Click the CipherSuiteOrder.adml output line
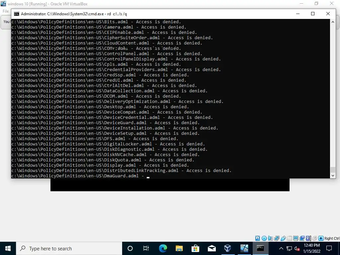340x255 pixels. [x=112, y=38]
